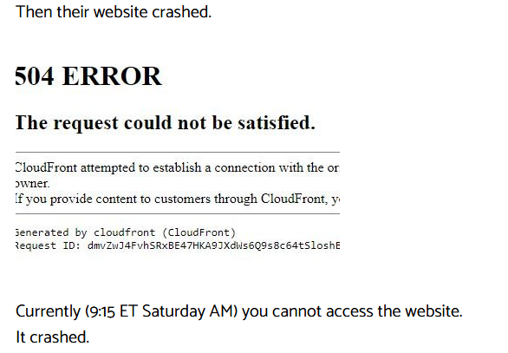Click "(CloudFront)" in parentheses
The width and height of the screenshot is (508, 353).
(x=199, y=232)
